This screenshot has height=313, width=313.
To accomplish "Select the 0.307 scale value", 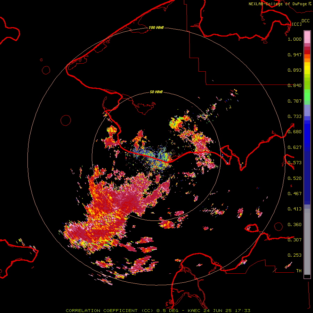I will point(295,240).
